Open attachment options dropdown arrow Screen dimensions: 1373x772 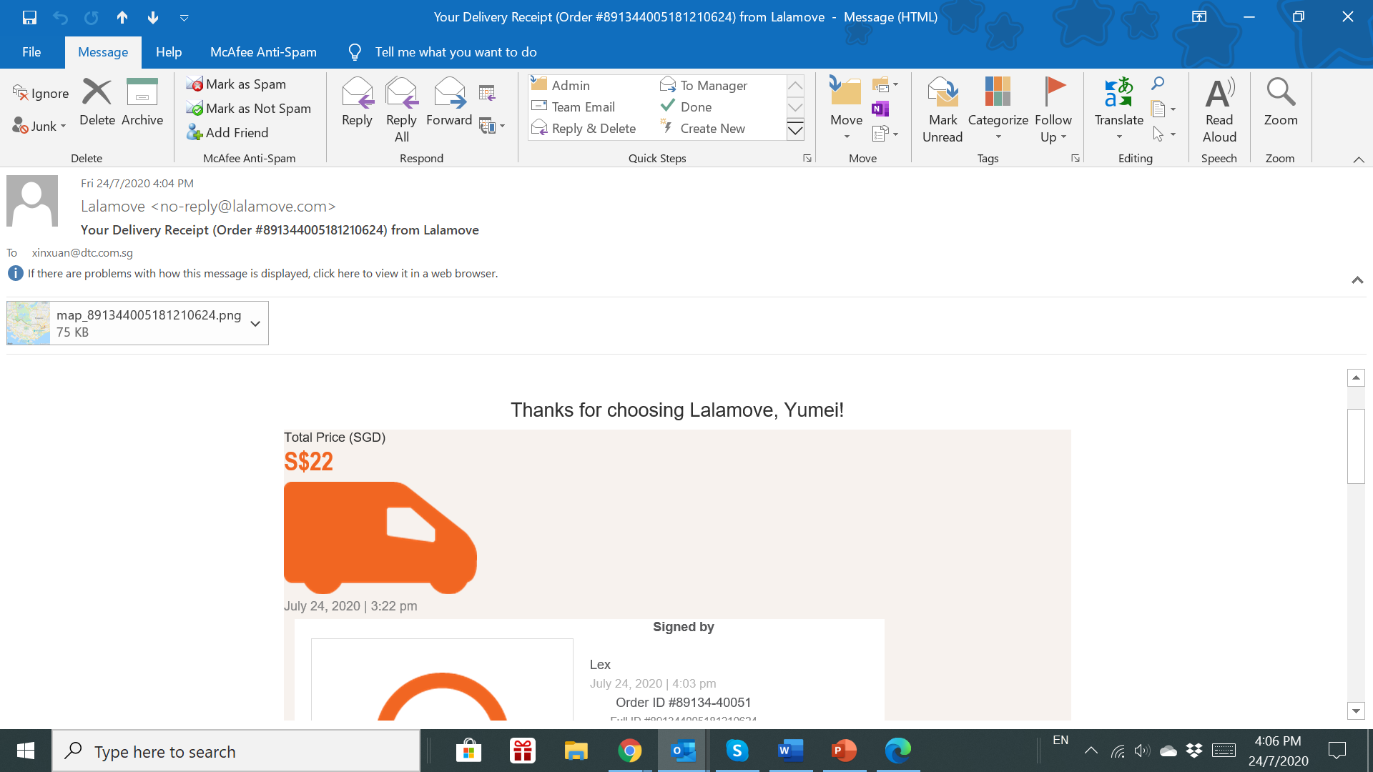click(x=255, y=323)
